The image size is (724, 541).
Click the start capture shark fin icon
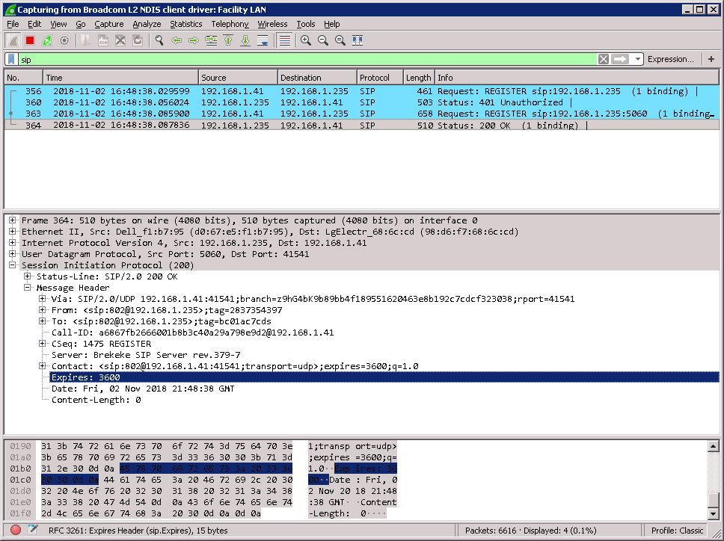point(13,40)
